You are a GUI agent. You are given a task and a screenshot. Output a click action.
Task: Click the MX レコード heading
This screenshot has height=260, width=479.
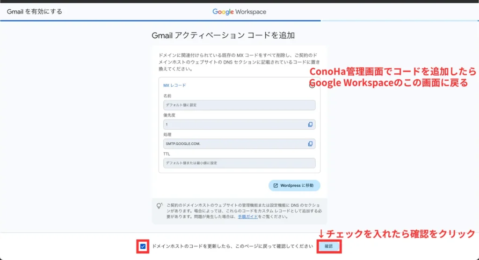pyautogui.click(x=174, y=85)
